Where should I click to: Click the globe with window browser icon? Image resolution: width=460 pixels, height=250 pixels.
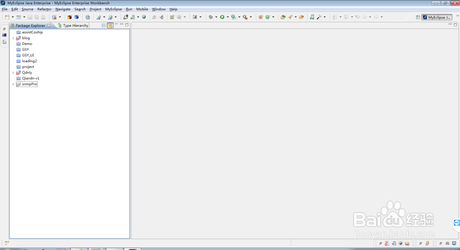tap(87, 17)
